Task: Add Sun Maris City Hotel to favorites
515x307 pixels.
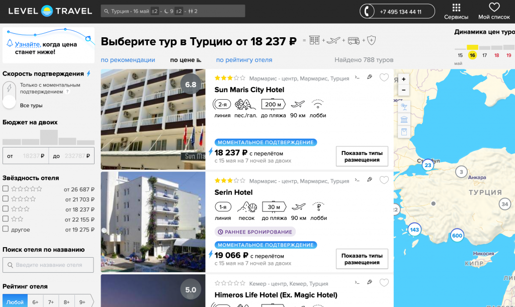Action: (384, 78)
